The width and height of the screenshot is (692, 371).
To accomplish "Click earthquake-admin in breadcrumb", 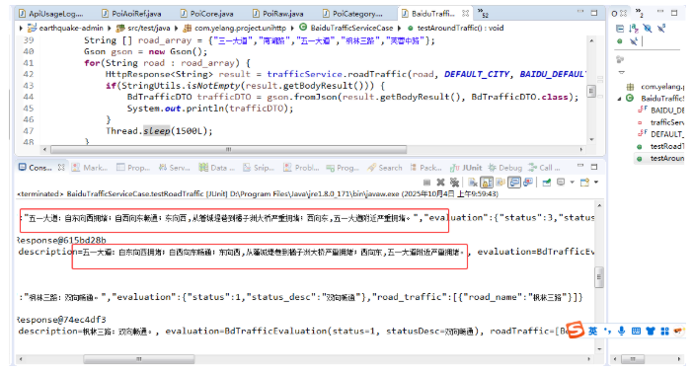I will tap(66, 28).
